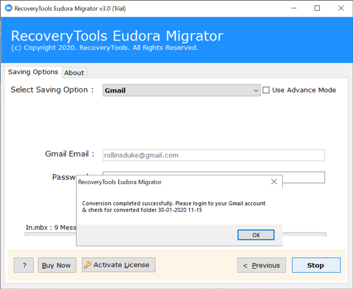The width and height of the screenshot is (353, 289).
Task: Click OK in the conversion completed dialog
Action: (256, 235)
